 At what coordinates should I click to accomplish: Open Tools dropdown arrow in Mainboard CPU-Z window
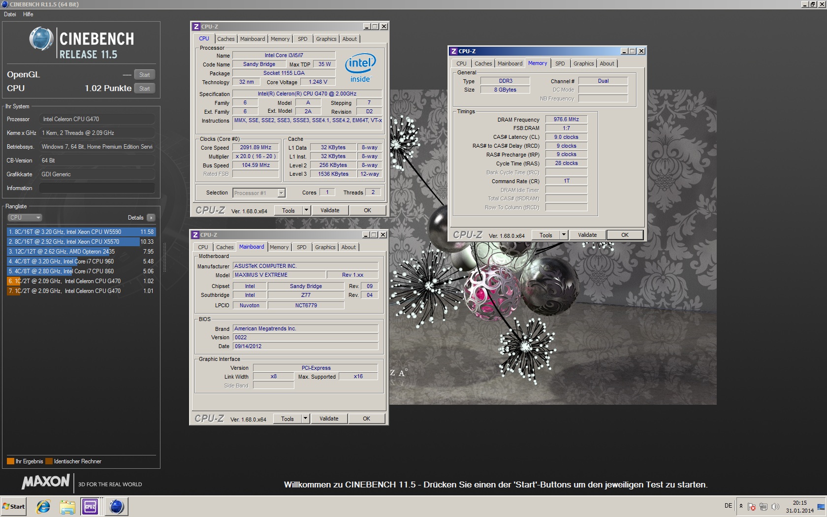pyautogui.click(x=305, y=419)
